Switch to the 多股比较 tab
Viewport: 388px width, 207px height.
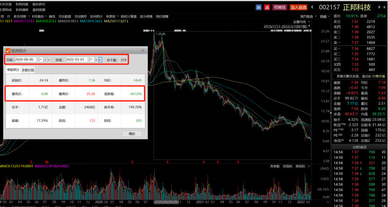[x=28, y=70]
